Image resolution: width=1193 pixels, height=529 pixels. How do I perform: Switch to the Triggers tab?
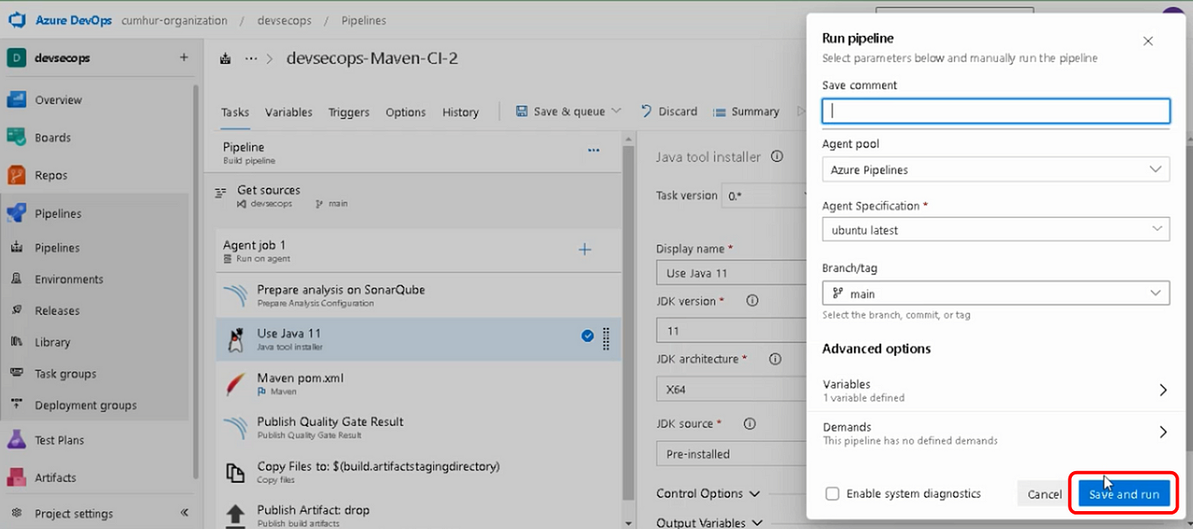pyautogui.click(x=349, y=112)
